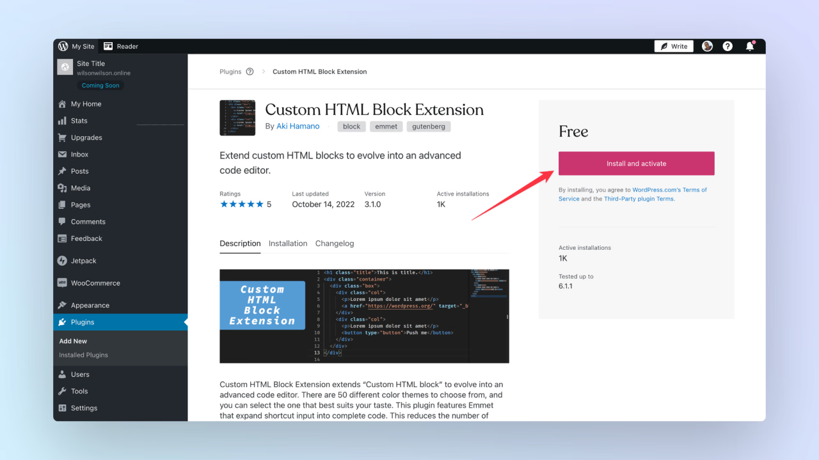
Task: Switch to the Changelog tab
Action: coord(335,243)
